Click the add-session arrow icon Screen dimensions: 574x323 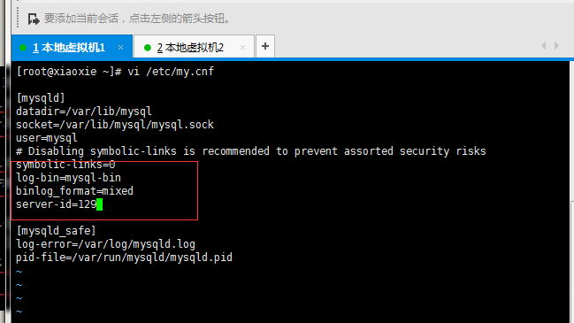(x=34, y=19)
